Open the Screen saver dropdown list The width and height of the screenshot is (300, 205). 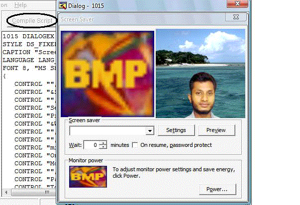tap(150, 131)
